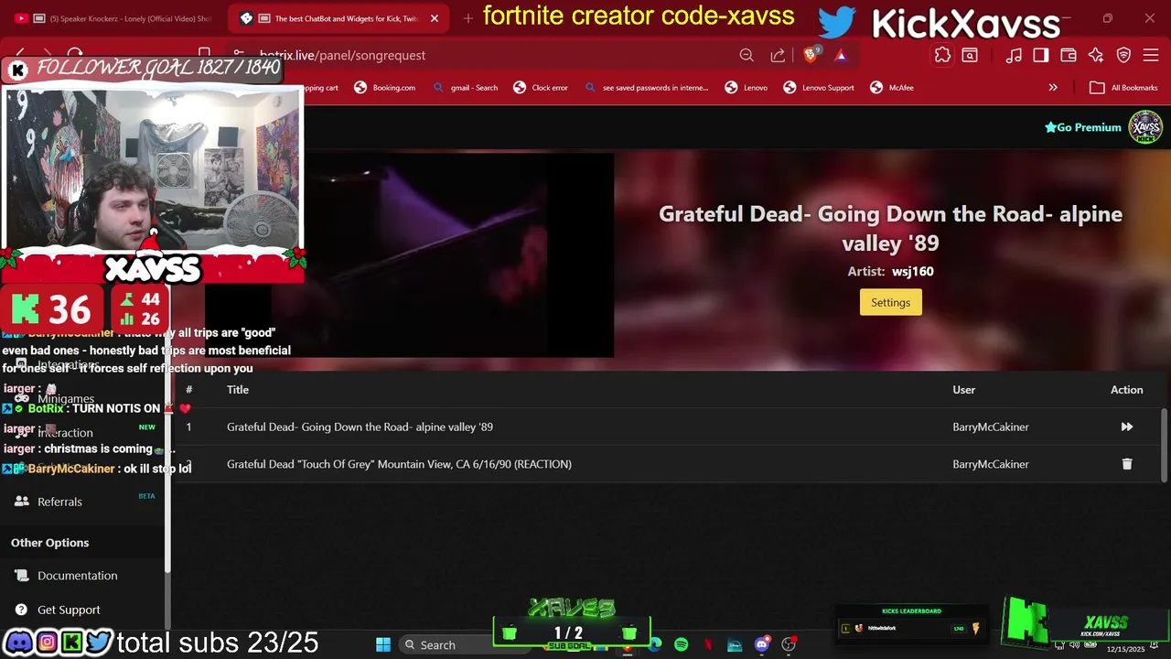Click the Action column header

point(1126,390)
